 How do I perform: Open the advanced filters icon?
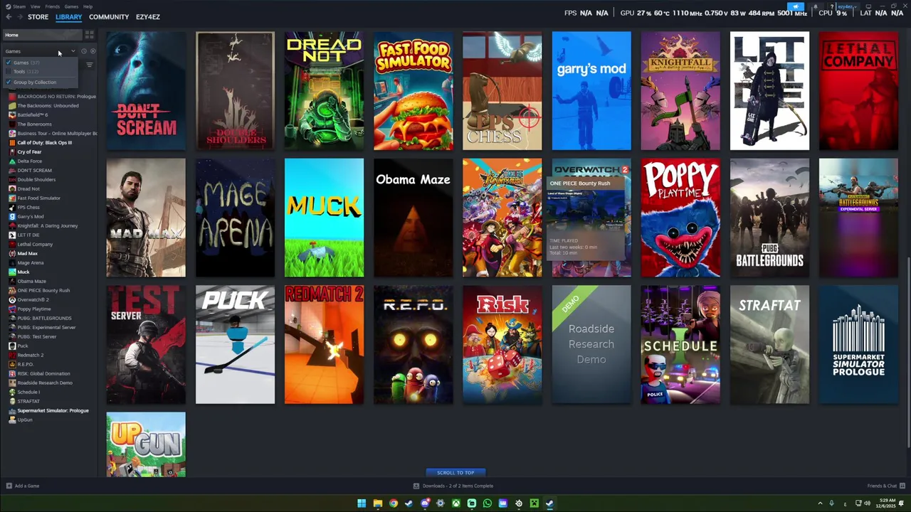click(x=89, y=65)
